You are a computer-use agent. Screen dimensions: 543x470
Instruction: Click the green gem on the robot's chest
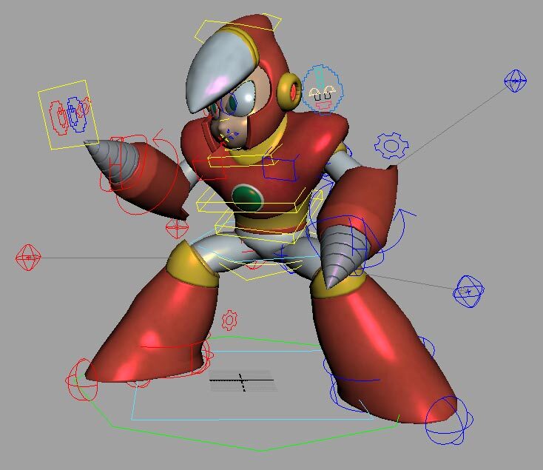[246, 198]
